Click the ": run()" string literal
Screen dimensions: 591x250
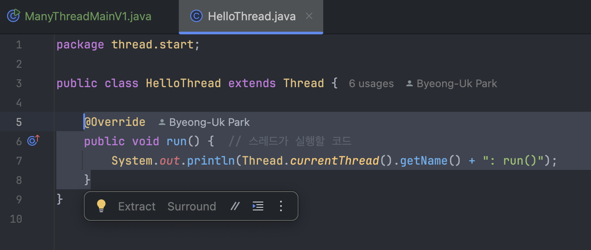click(513, 161)
